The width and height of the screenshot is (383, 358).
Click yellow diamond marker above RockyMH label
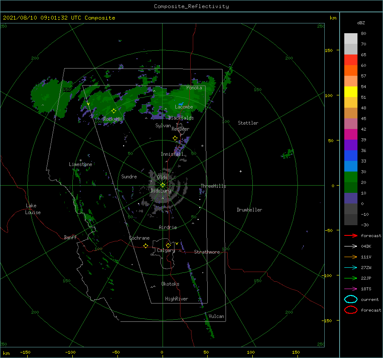pos(114,111)
